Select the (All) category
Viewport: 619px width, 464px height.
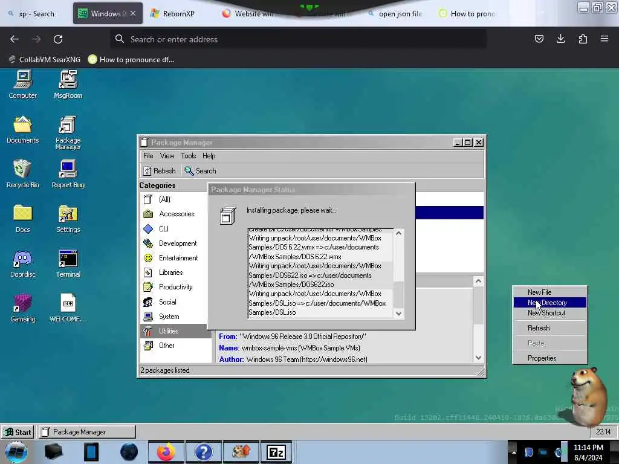pos(173,199)
